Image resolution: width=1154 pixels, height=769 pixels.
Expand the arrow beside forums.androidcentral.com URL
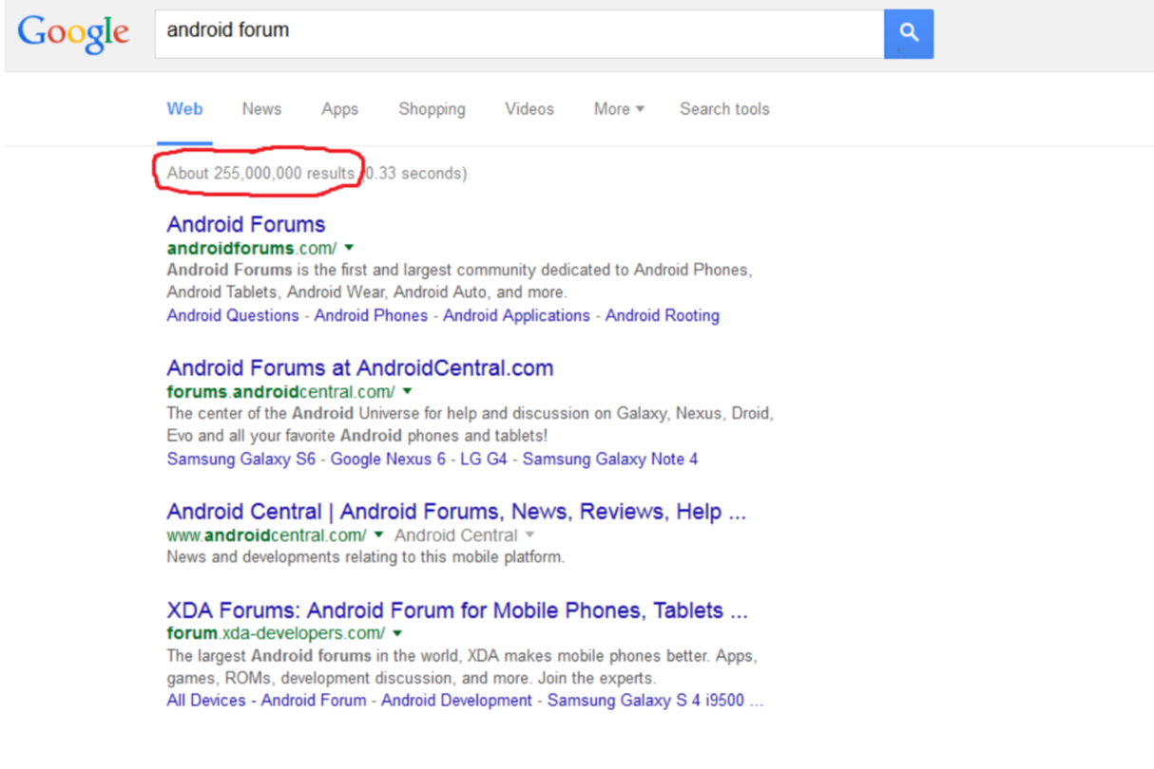408,391
